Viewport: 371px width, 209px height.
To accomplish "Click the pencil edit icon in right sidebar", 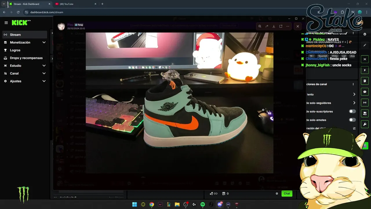I will point(365,45).
